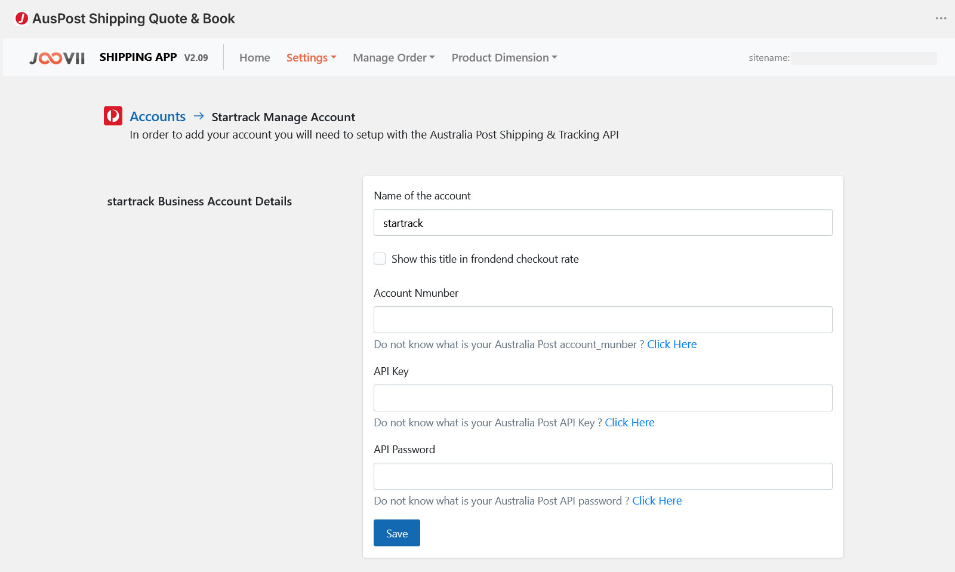Open the Manage Order dropdown

click(x=393, y=57)
